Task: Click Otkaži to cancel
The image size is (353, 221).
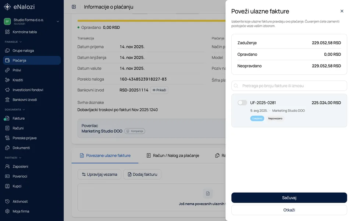Action: click(289, 210)
